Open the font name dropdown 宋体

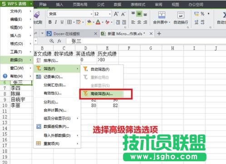[91, 14]
